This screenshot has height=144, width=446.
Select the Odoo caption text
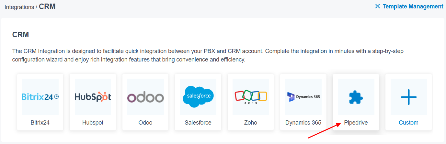pos(145,123)
